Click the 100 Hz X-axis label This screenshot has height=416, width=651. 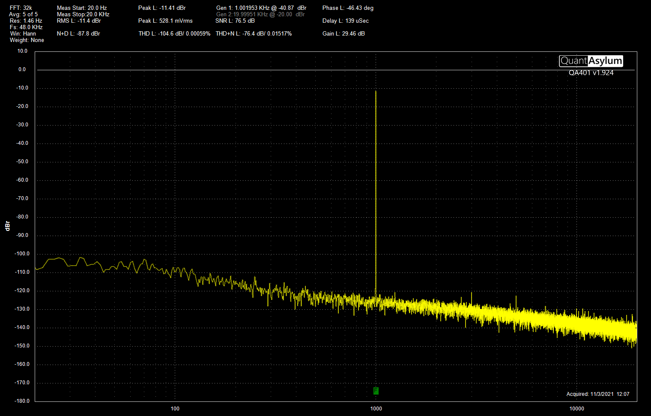pyautogui.click(x=175, y=408)
